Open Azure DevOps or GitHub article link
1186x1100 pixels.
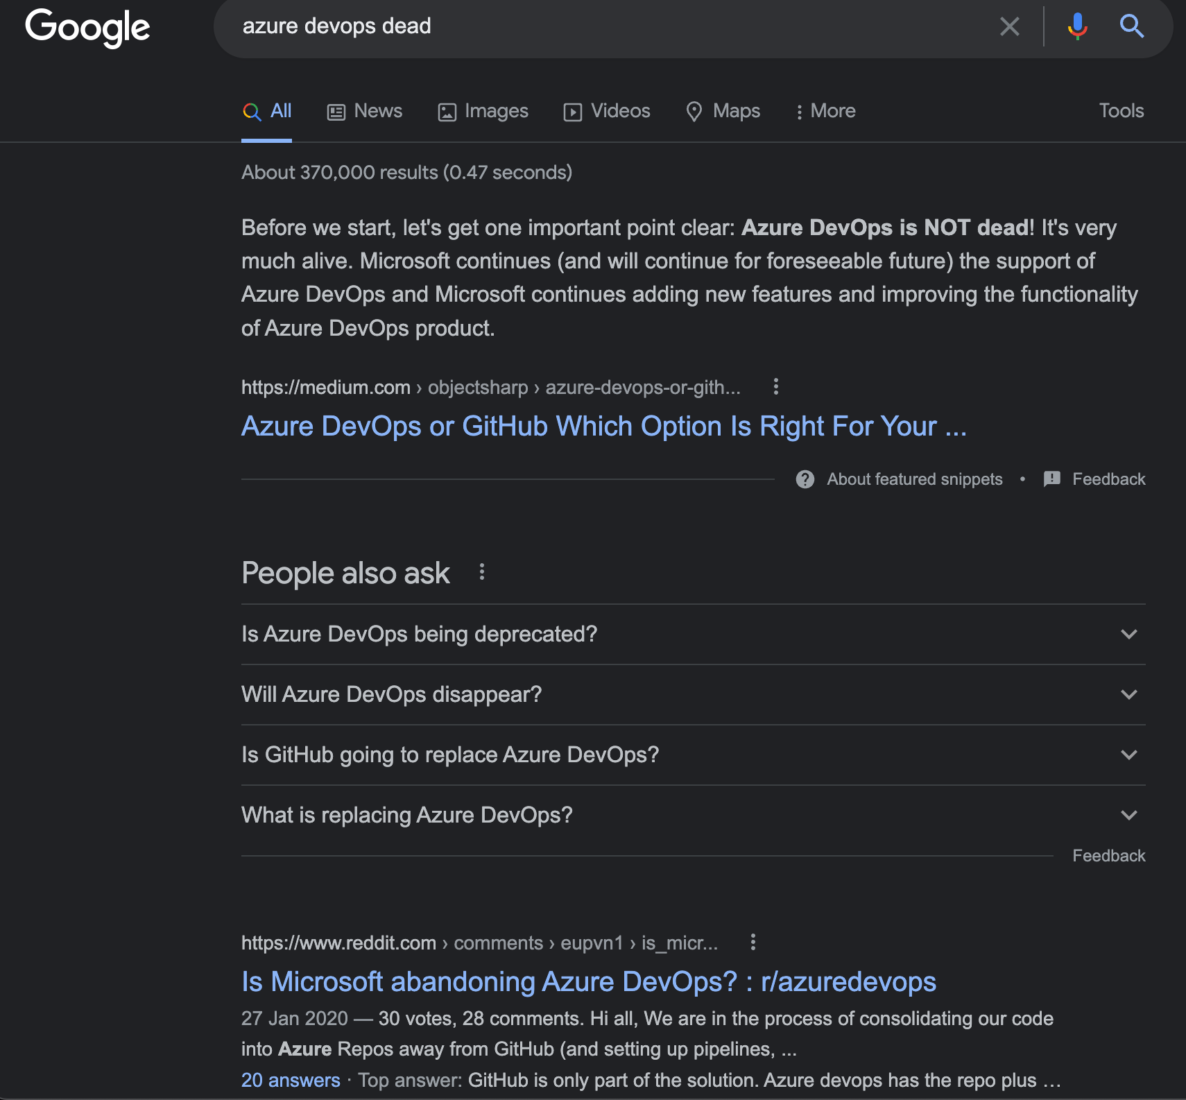(x=604, y=426)
